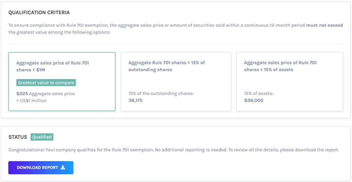Select the 'shares < 15% of assets' card title
Viewport: 352px width, 182px height.
pos(280,66)
